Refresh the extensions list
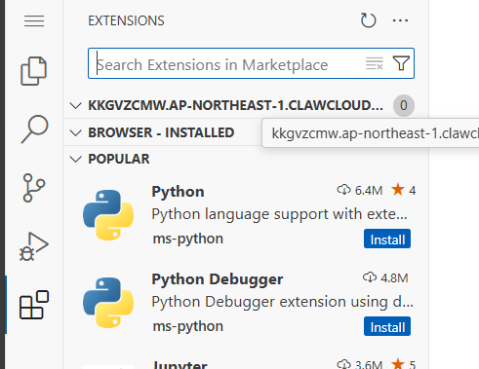 368,20
